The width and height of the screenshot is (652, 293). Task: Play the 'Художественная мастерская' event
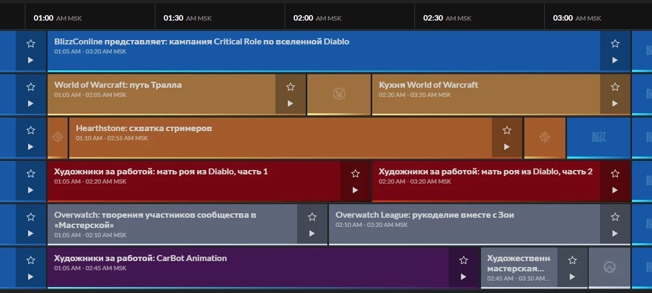coord(572,277)
